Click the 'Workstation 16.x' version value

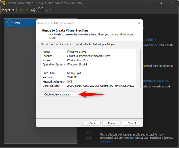click(x=77, y=60)
